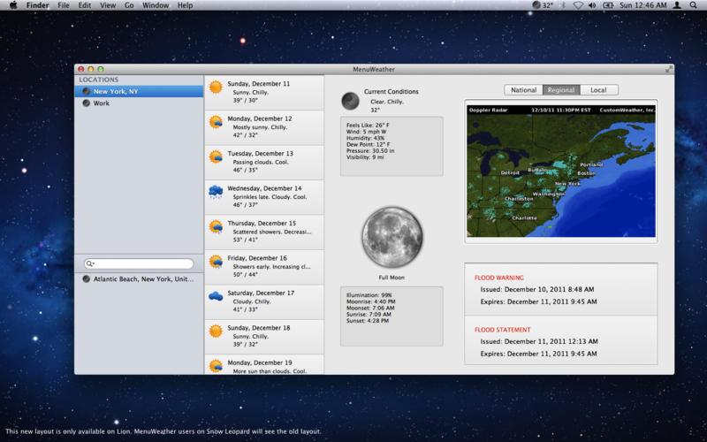Select New York, NY in Locations
The height and width of the screenshot is (442, 707).
tap(139, 91)
